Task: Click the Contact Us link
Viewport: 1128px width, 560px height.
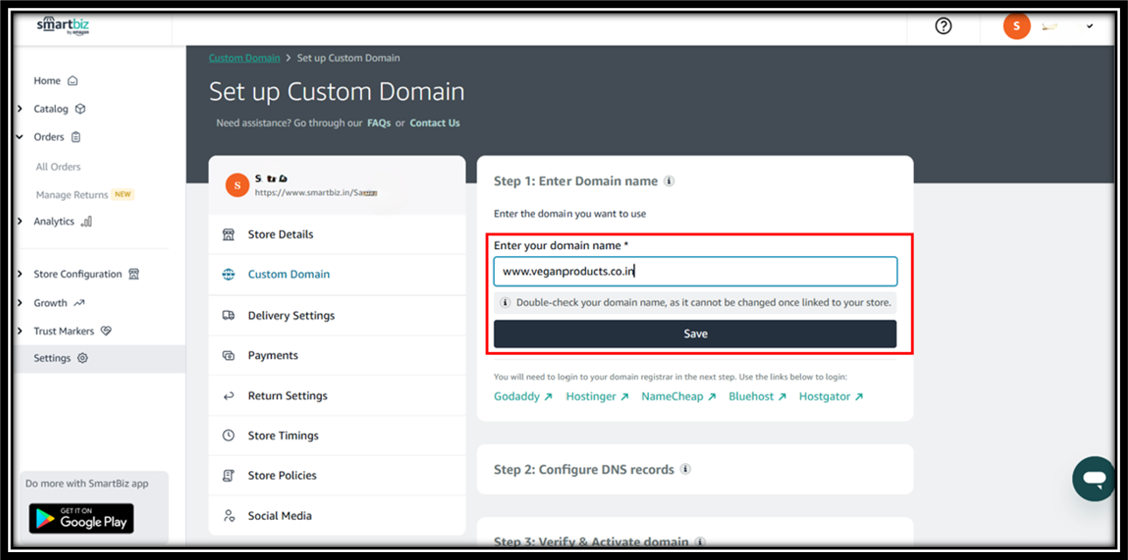Action: coord(435,123)
